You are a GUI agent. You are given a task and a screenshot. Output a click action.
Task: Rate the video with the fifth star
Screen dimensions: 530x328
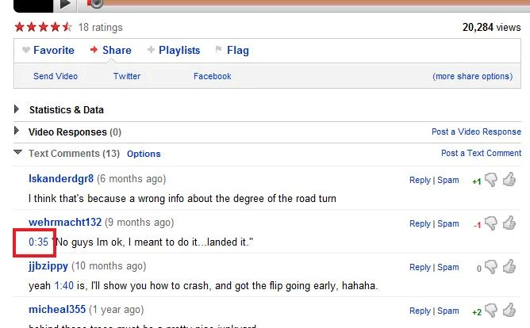[67, 27]
